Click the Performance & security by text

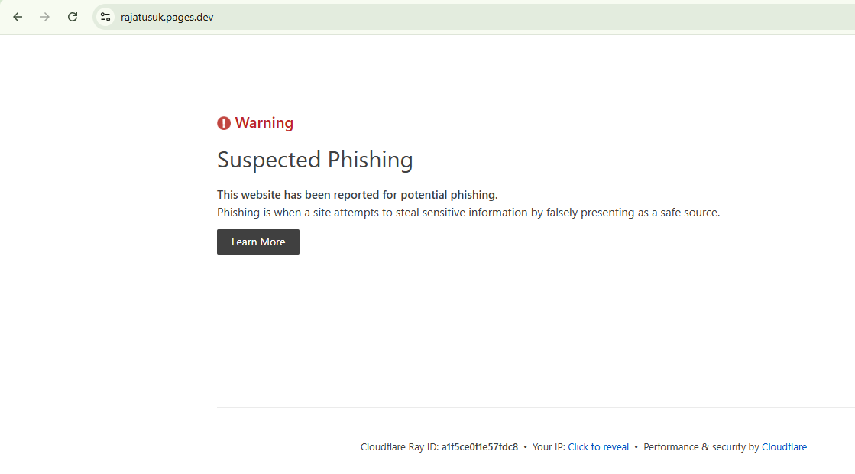pos(701,446)
